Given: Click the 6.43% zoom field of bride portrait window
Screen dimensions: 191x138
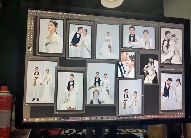Looking at the screenshot, I should [38, 54].
